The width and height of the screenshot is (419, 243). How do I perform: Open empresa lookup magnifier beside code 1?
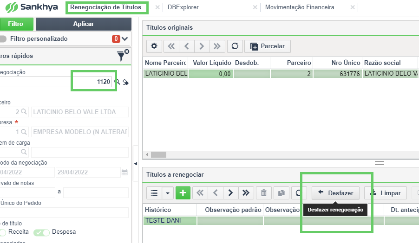[x=24, y=132]
